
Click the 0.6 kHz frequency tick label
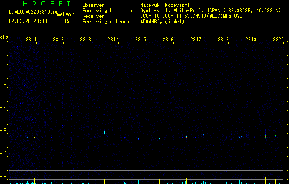point(3,175)
